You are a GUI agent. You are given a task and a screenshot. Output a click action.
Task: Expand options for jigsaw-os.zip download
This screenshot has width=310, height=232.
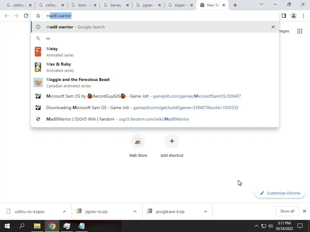[135, 211]
